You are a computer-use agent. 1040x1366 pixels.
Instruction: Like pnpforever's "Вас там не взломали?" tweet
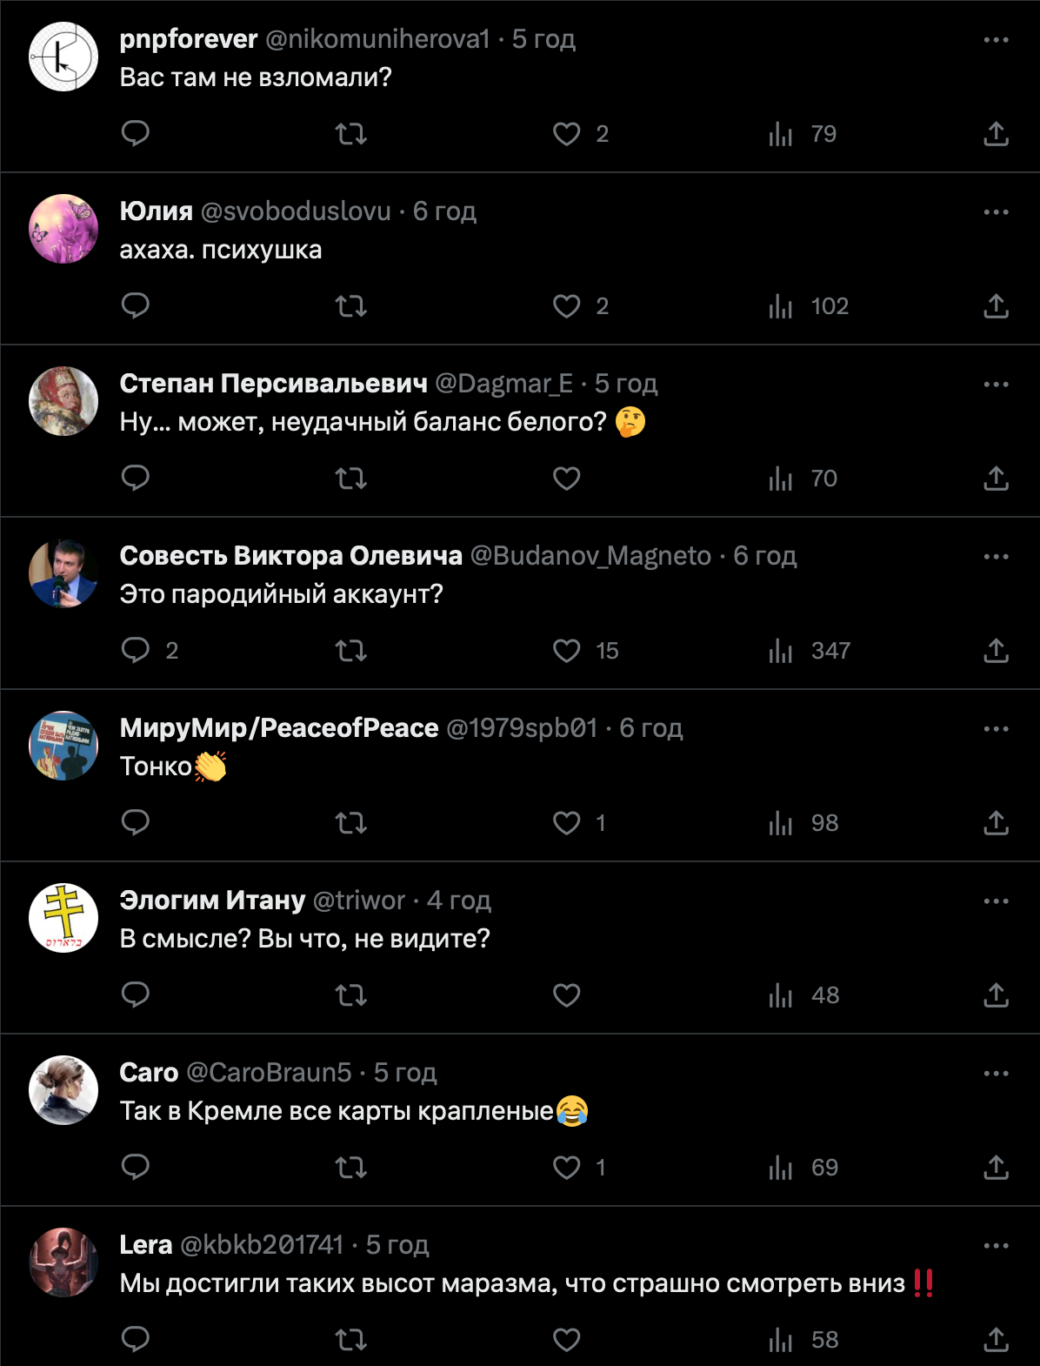pos(567,134)
